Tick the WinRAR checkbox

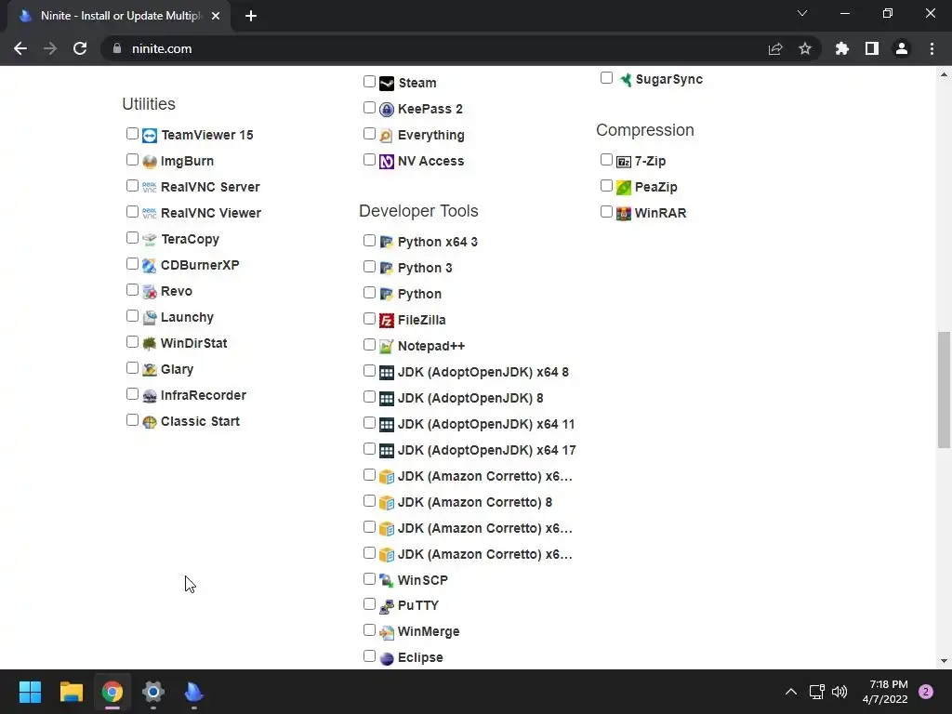[606, 212]
